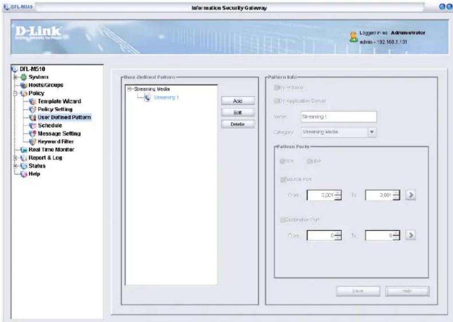Collapse the Policy tree node
Viewport: 453px width, 322px height.
pyautogui.click(x=15, y=93)
